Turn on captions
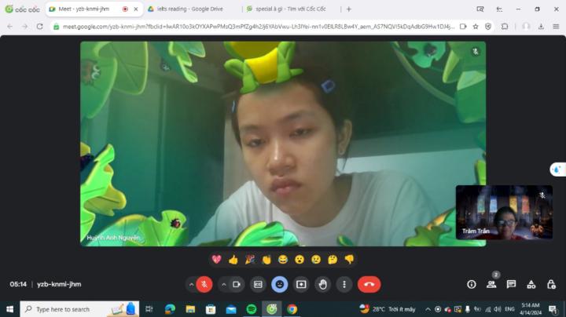The width and height of the screenshot is (566, 317). (x=258, y=285)
